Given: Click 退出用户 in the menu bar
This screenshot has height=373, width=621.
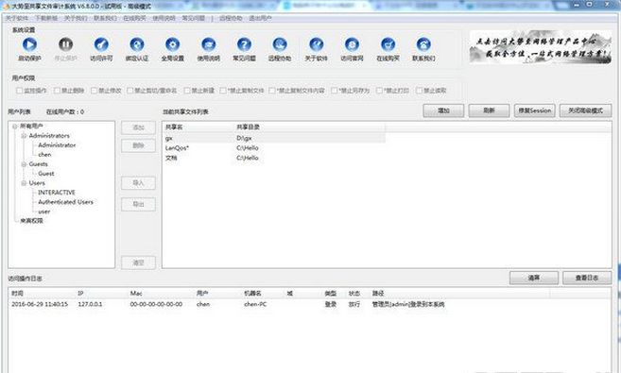Looking at the screenshot, I should tap(260, 18).
